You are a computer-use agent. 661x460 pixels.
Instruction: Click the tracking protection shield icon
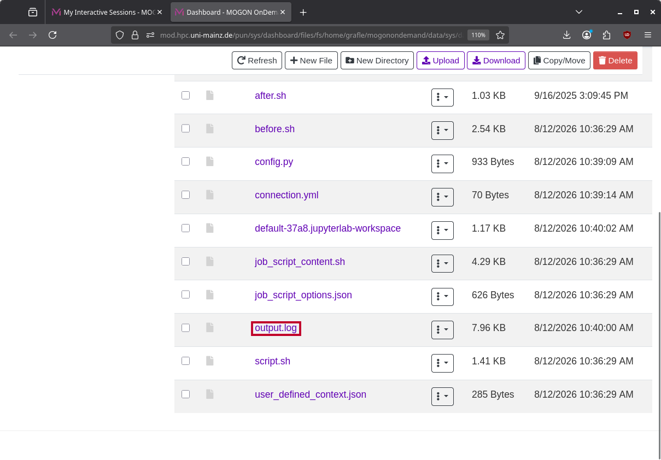(x=120, y=35)
